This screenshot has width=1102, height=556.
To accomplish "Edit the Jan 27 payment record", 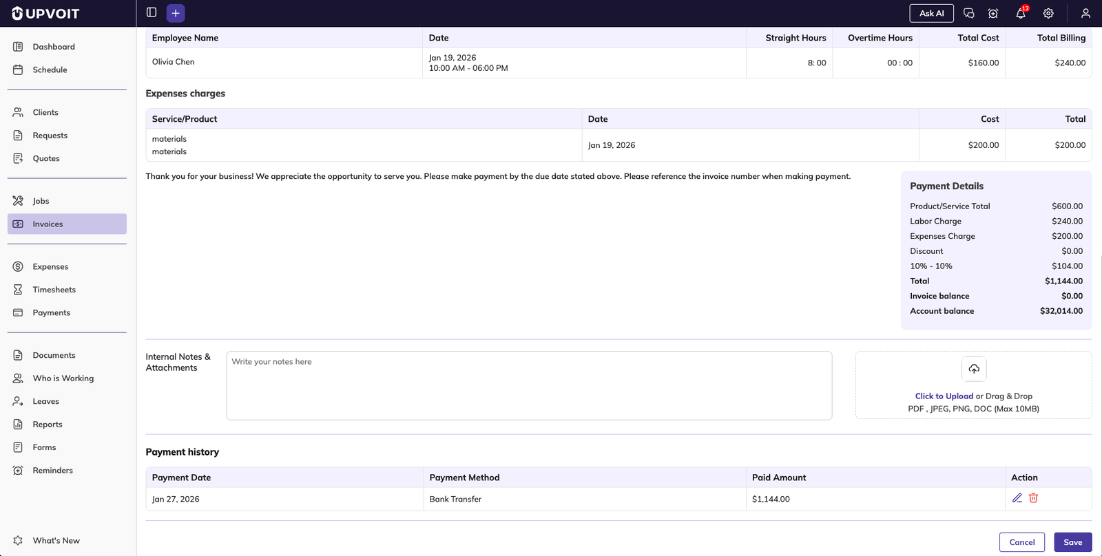I will (1017, 498).
